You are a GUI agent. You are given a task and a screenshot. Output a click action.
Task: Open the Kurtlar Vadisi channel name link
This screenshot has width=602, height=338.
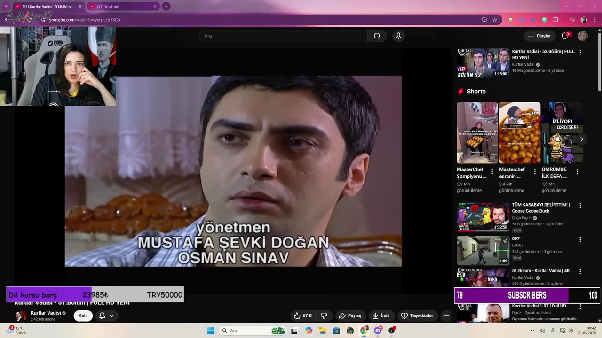tap(46, 313)
